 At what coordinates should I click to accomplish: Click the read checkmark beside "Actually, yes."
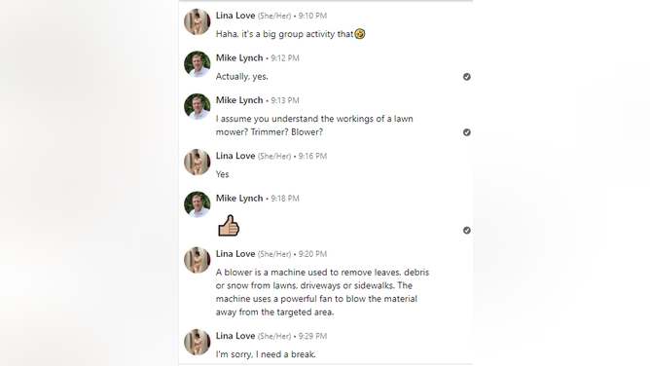pos(467,77)
